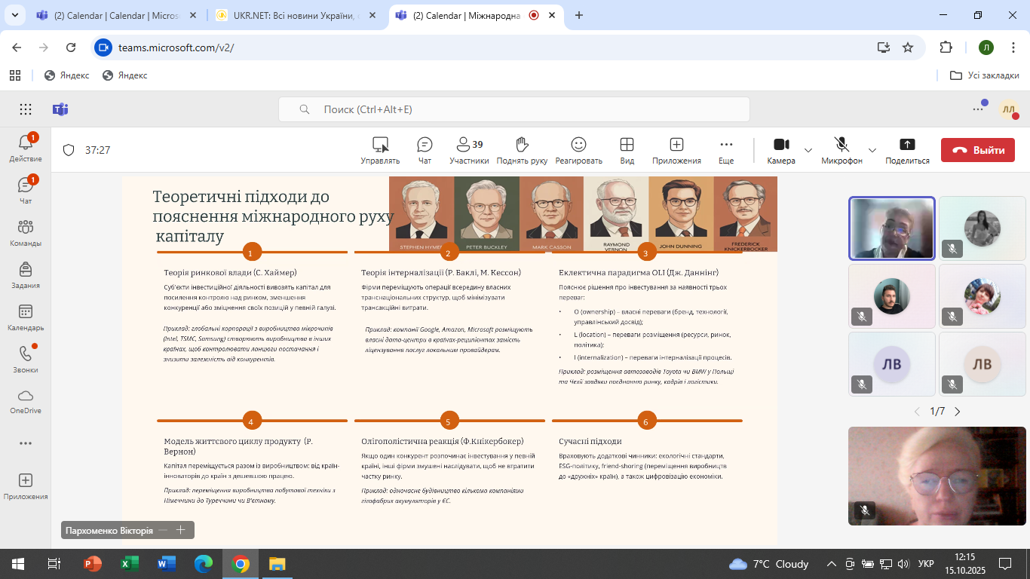
Task: Toggle the Camera on or off
Action: point(781,149)
